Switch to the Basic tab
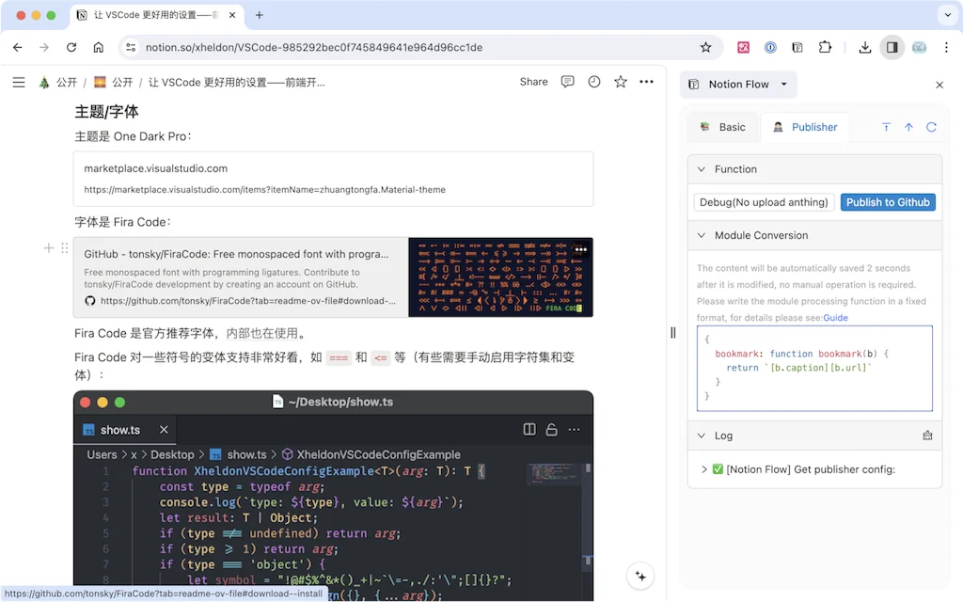 tap(722, 127)
